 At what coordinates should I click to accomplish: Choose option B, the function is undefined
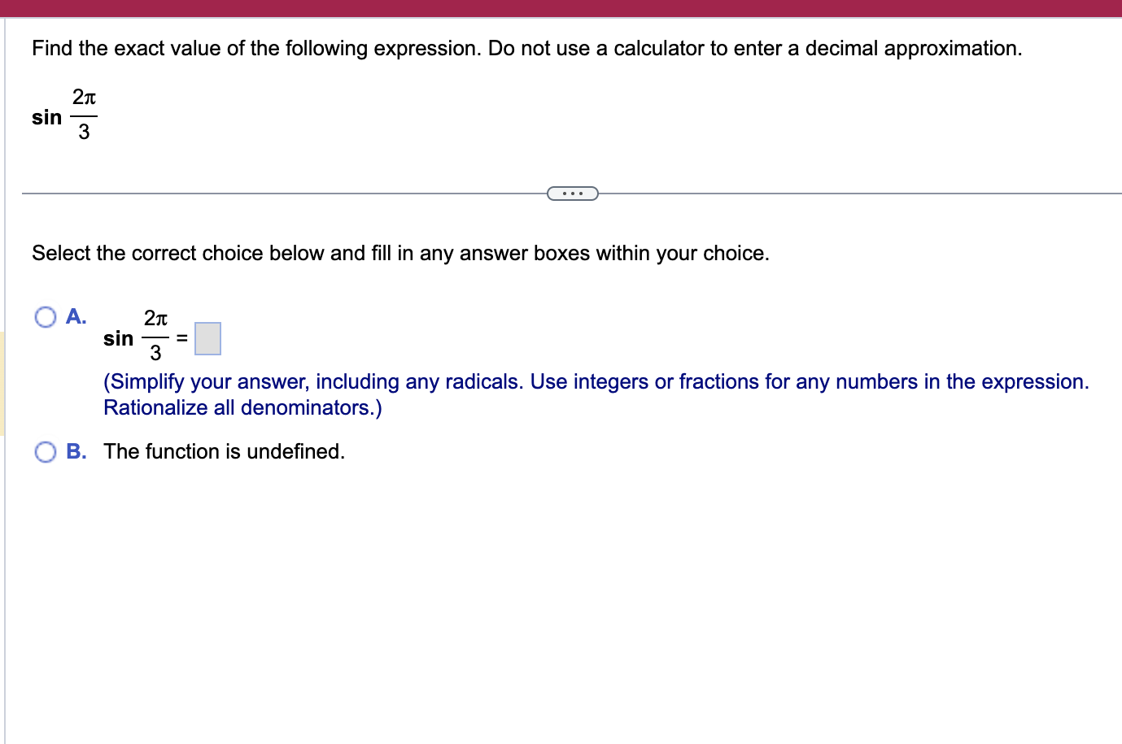45,451
